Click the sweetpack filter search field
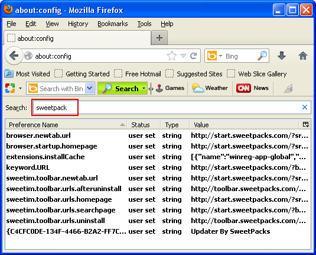316x255 pixels. point(171,107)
